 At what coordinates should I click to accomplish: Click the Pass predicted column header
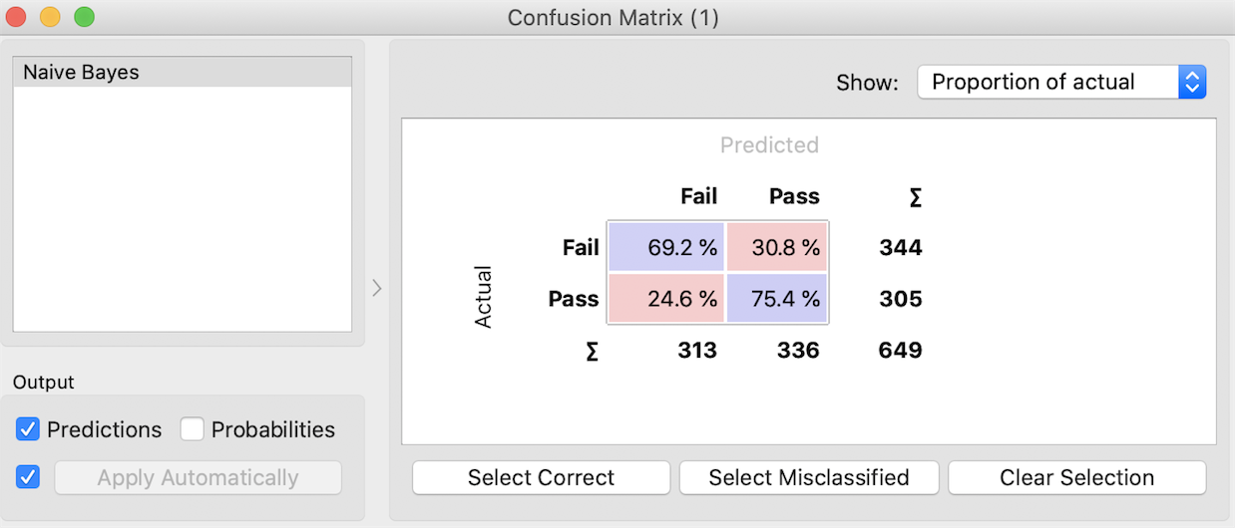[x=794, y=196]
